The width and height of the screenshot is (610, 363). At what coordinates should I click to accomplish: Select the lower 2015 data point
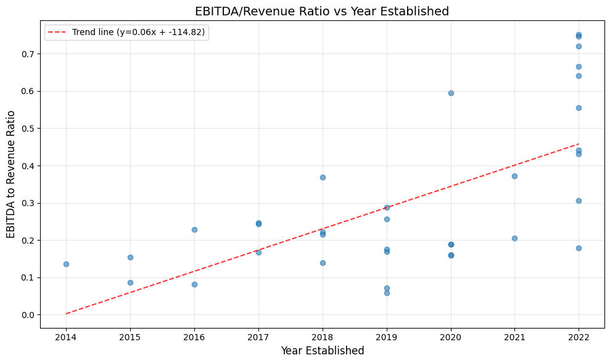coord(130,282)
